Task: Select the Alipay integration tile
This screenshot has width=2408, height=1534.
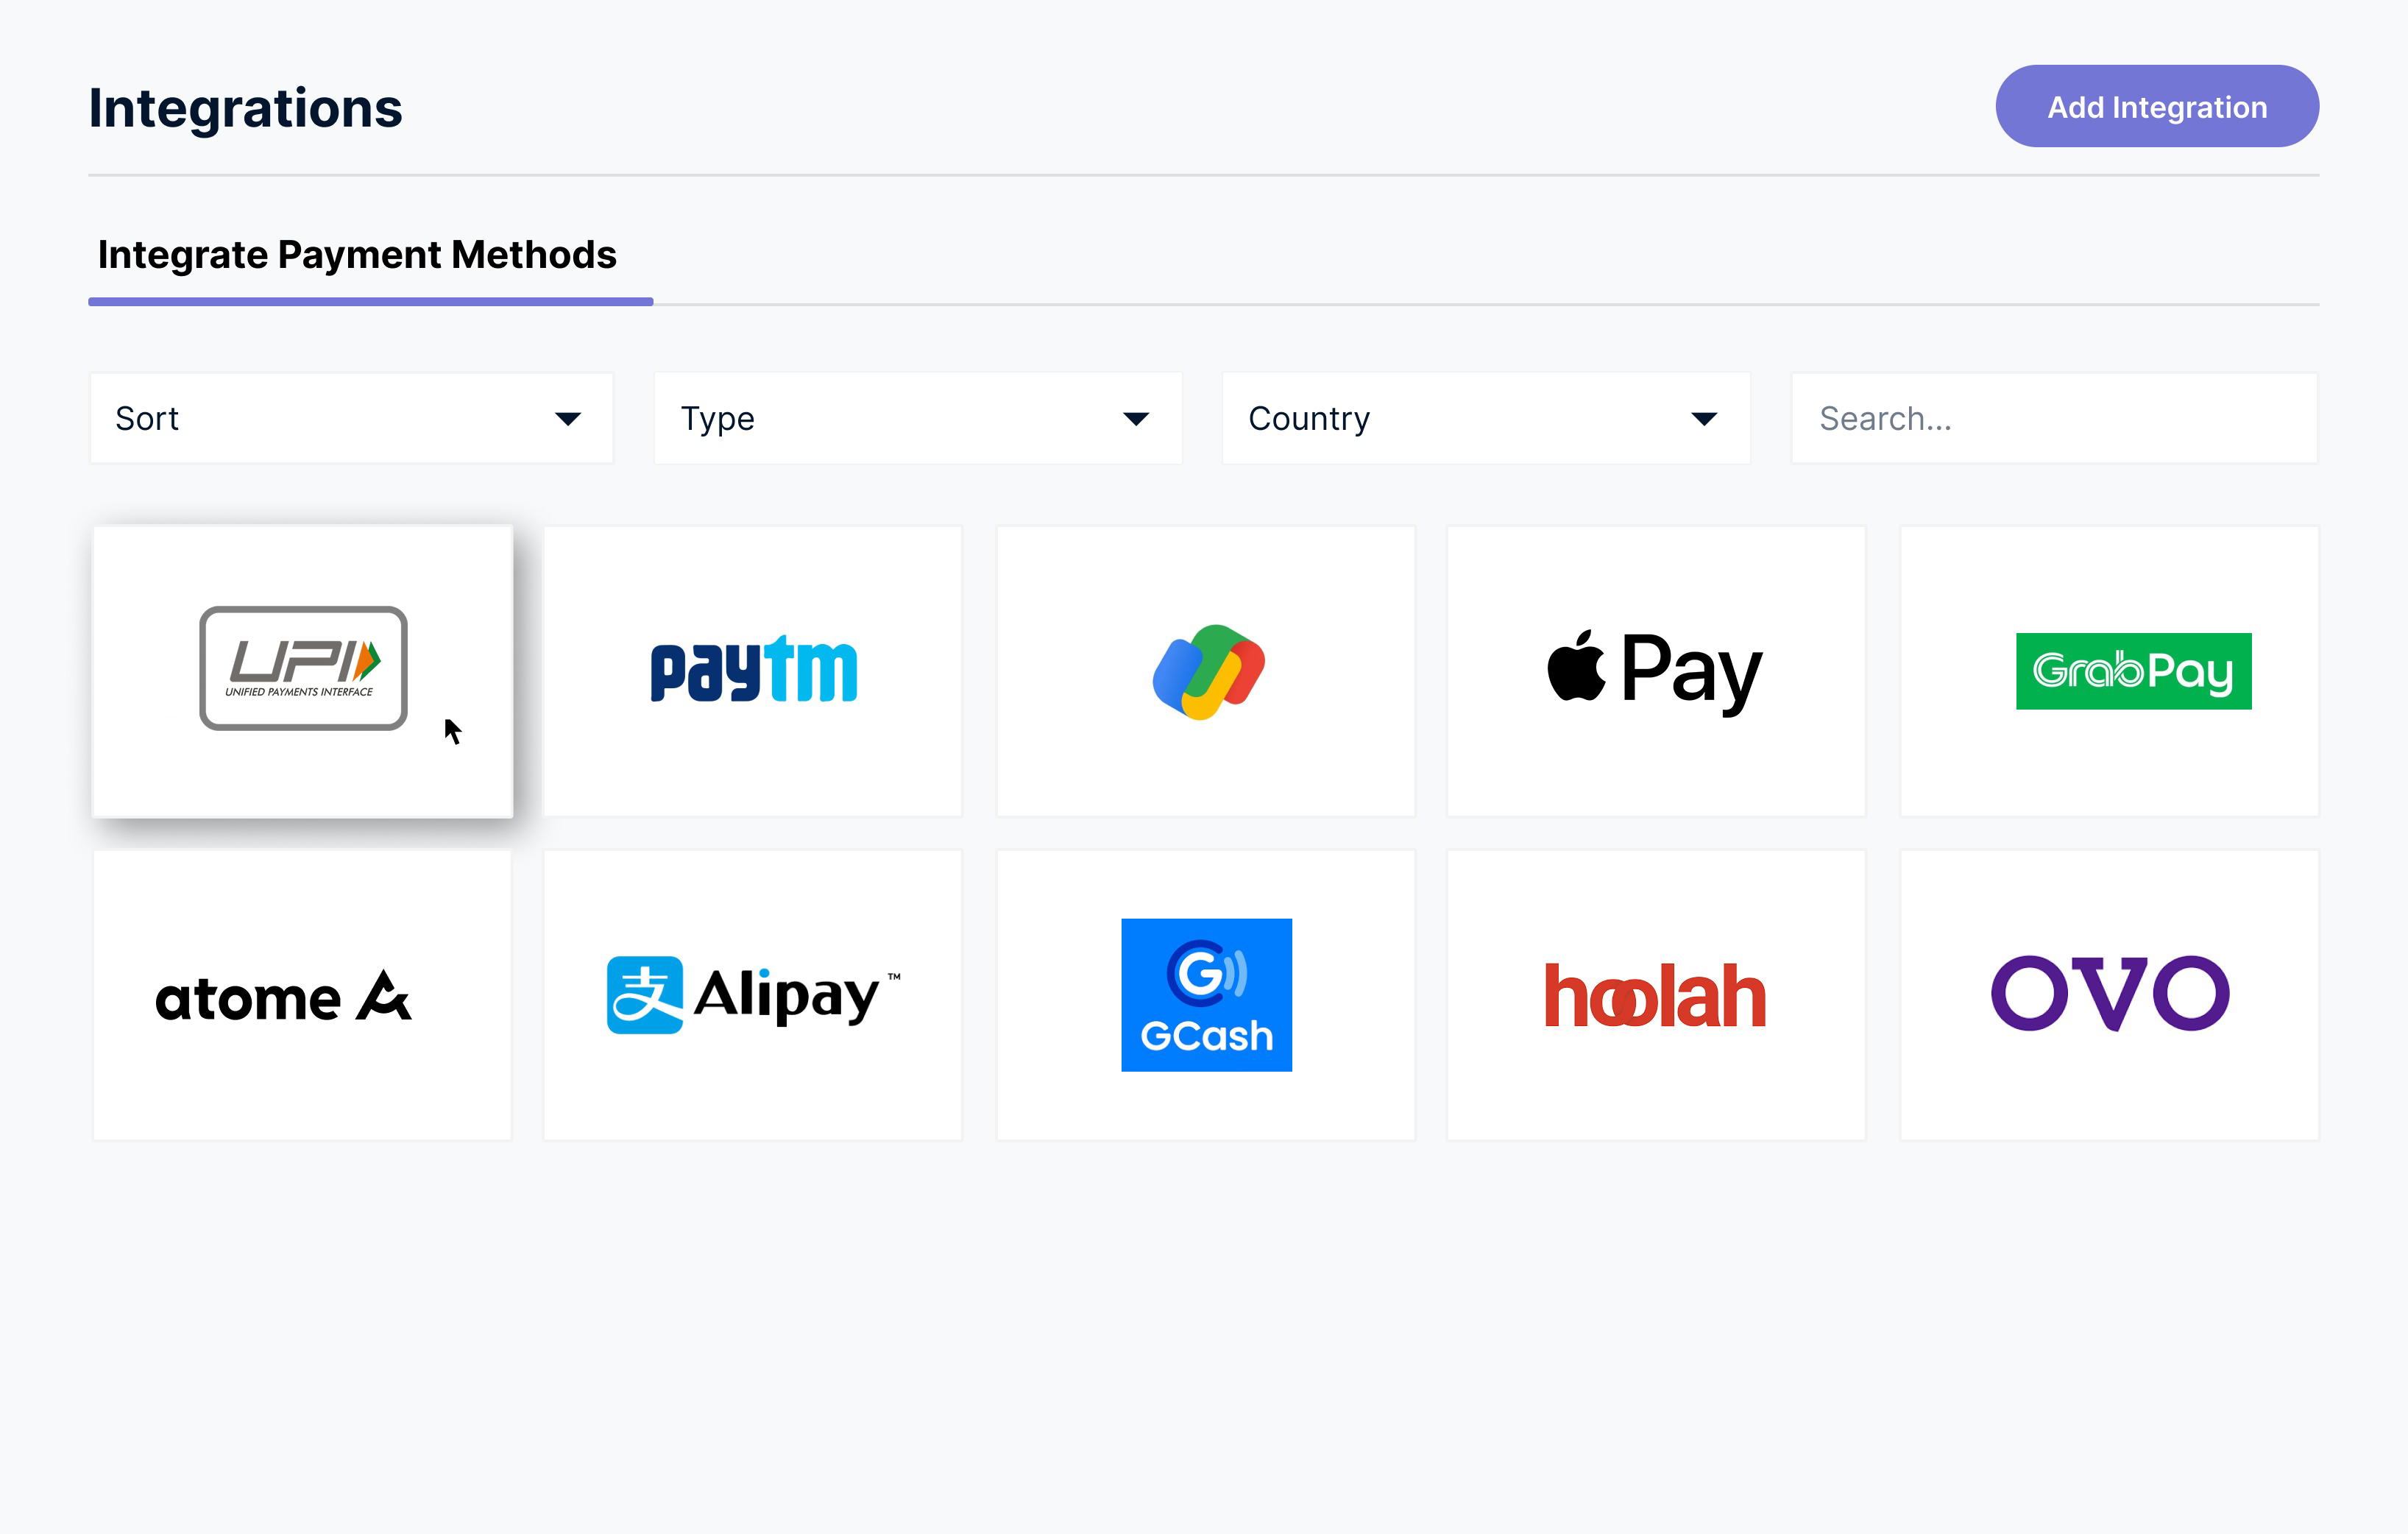Action: [753, 995]
